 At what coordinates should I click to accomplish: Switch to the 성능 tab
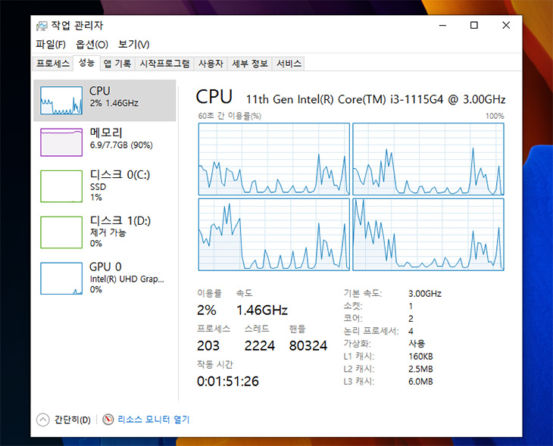pyautogui.click(x=86, y=63)
